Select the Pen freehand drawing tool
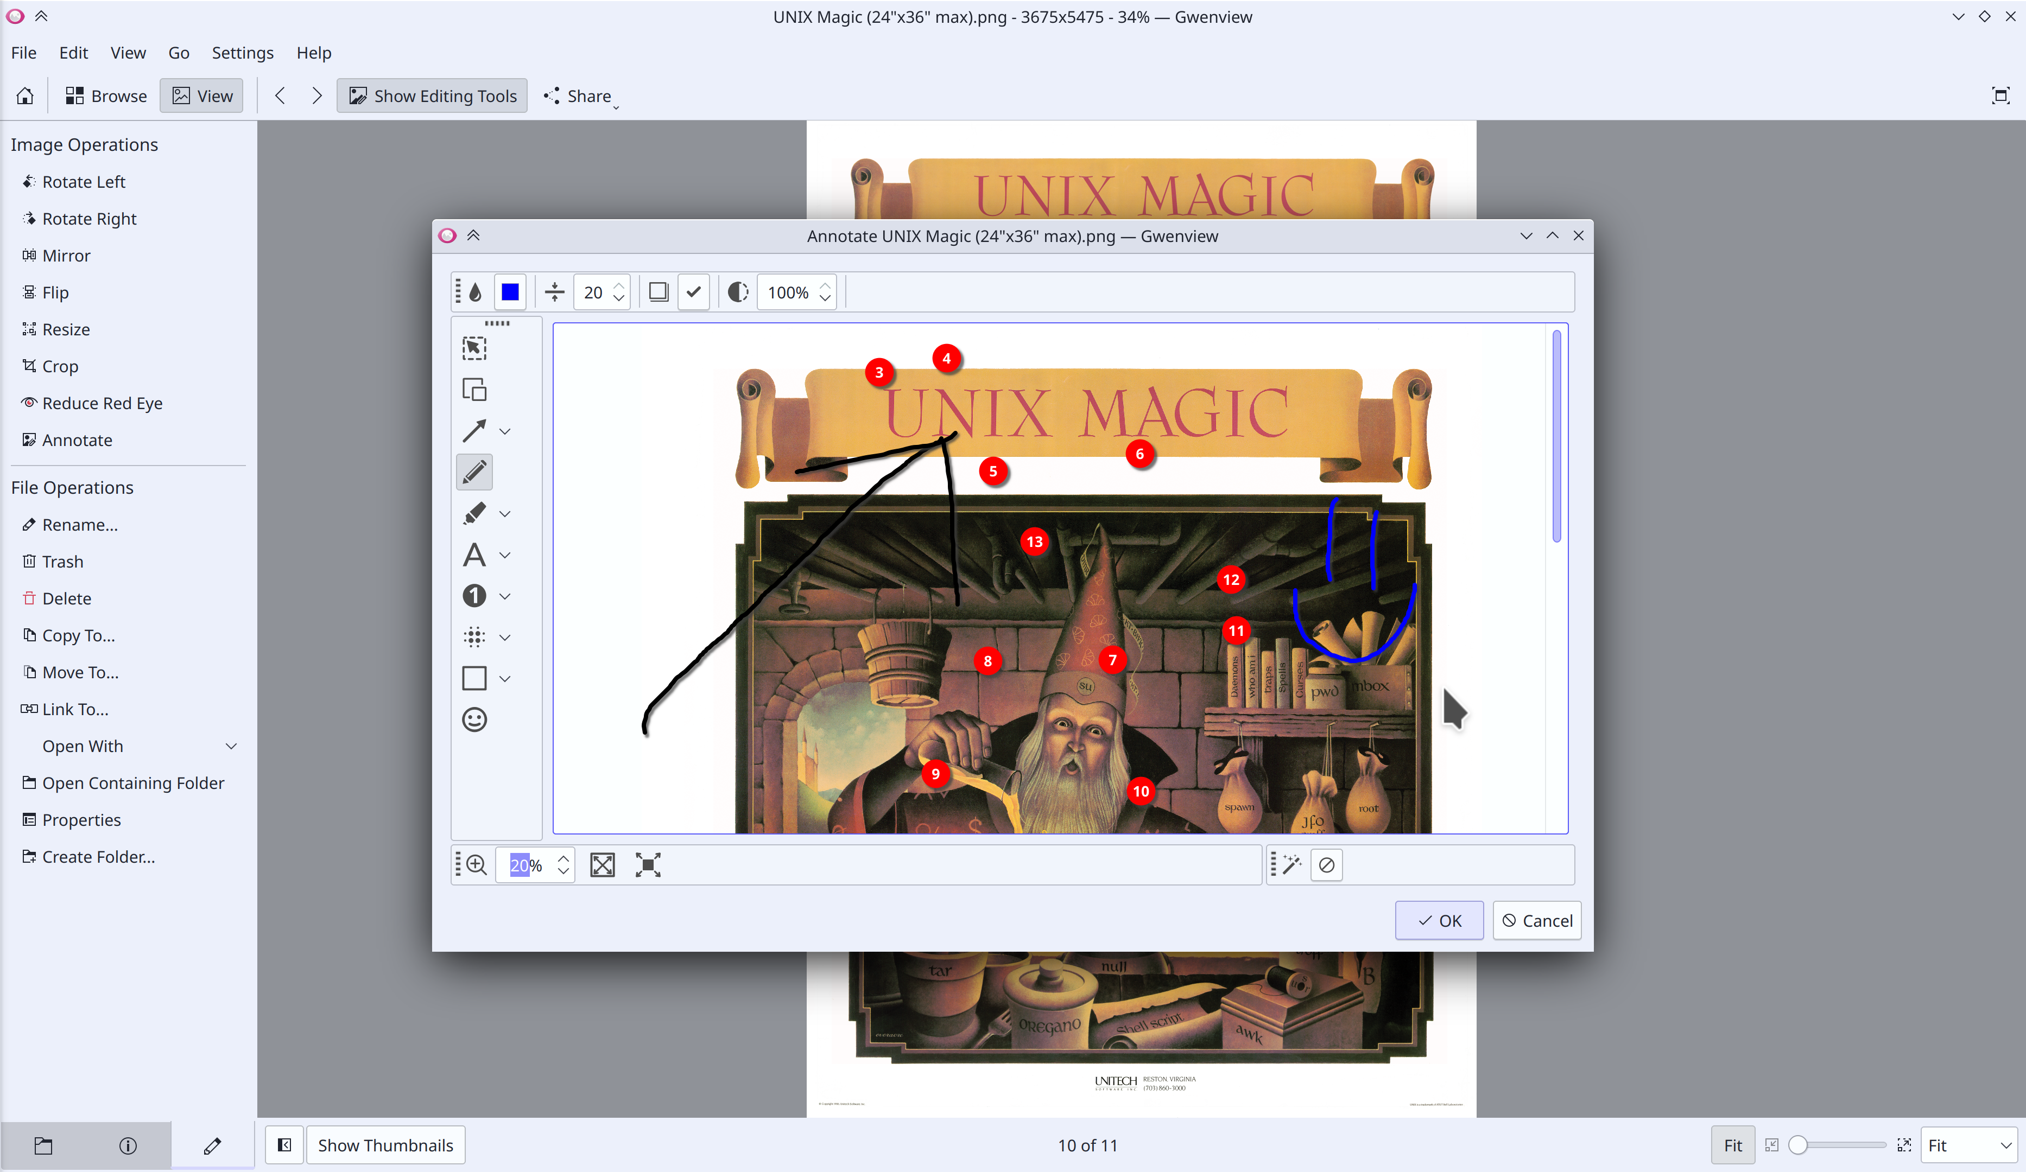The height and width of the screenshot is (1172, 2026). (x=473, y=473)
